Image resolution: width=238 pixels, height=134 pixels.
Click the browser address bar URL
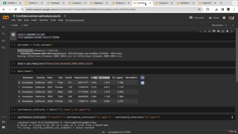click(x=81, y=9)
